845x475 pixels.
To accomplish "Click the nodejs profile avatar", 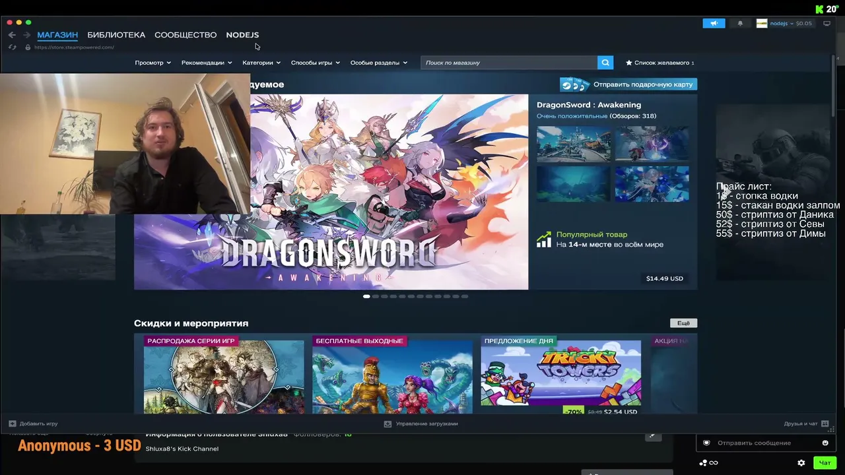I will click(762, 23).
